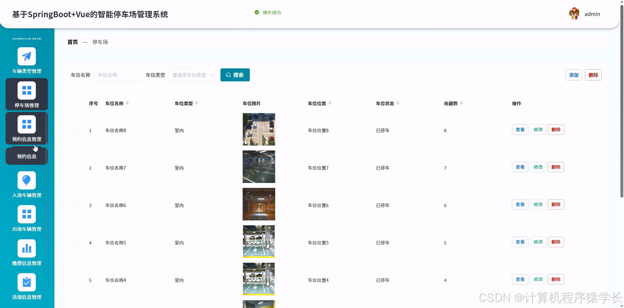Open 预约信息管理 grid icon
The image size is (624, 308).
pos(27,124)
